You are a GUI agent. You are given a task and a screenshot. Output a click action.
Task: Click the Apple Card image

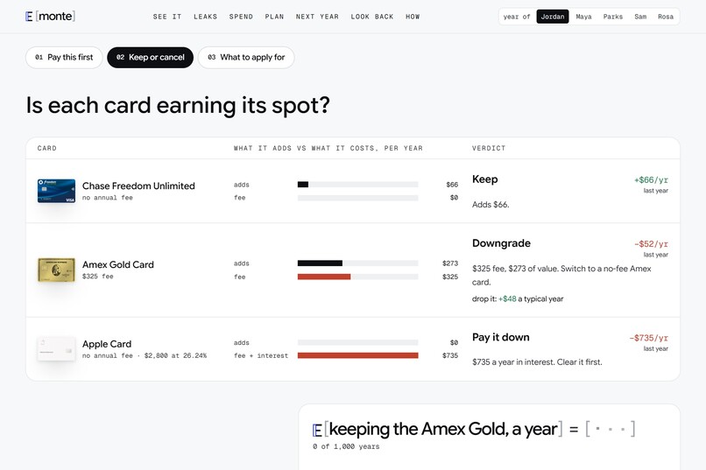(56, 349)
